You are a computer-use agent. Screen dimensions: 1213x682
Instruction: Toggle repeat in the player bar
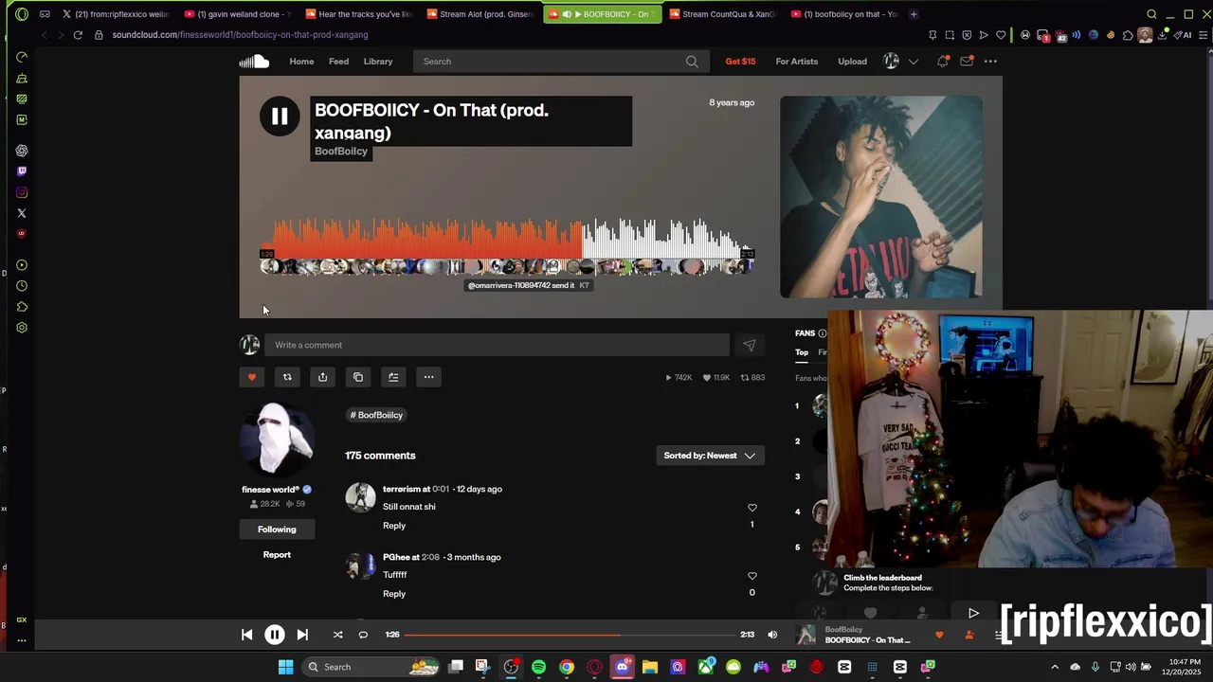coord(363,635)
